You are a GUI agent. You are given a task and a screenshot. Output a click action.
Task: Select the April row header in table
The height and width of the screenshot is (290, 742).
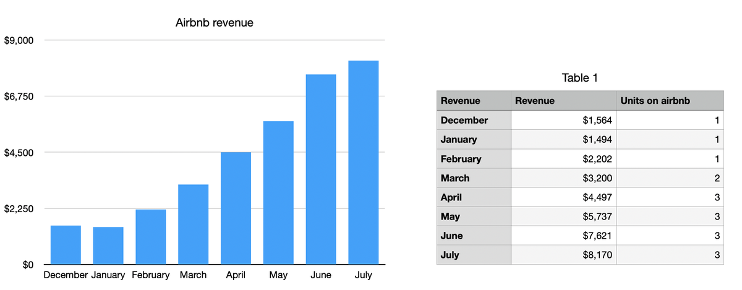coord(474,197)
